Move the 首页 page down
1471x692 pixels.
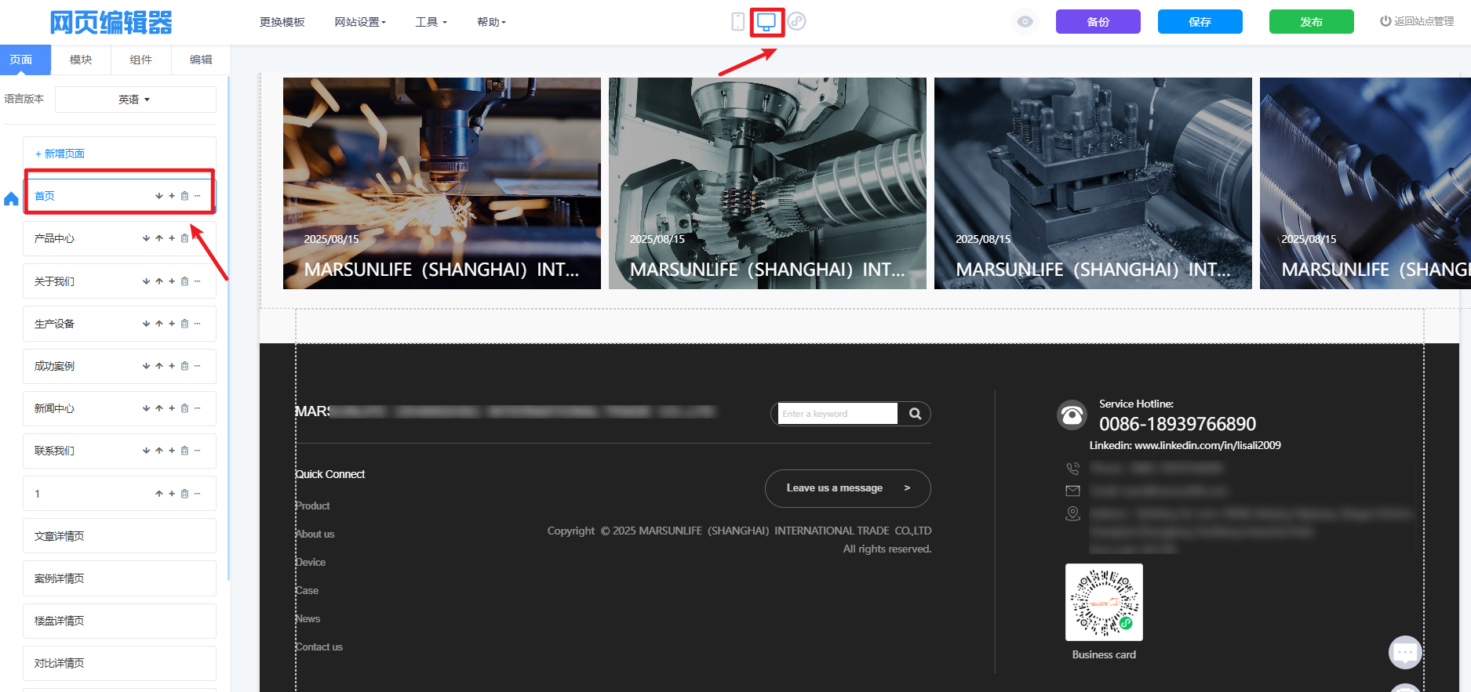pos(159,196)
